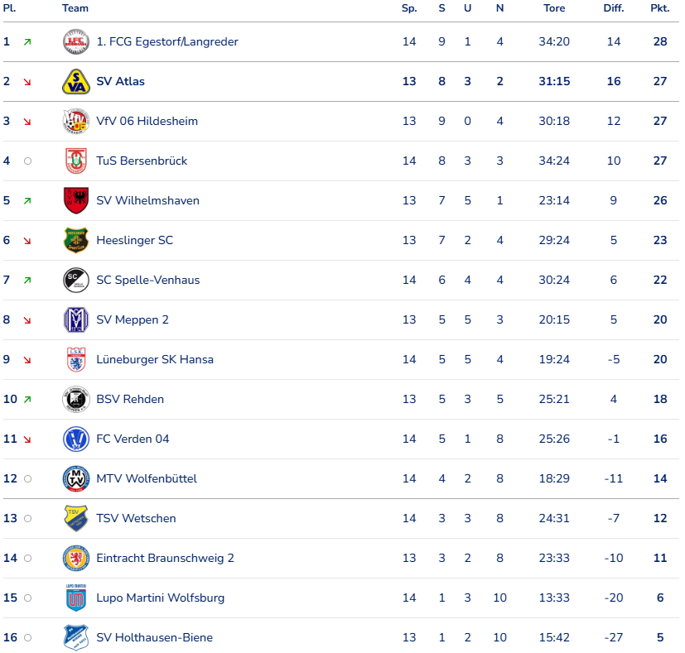The width and height of the screenshot is (685, 653).
Task: Click the Pkt. column header
Action: [x=659, y=8]
